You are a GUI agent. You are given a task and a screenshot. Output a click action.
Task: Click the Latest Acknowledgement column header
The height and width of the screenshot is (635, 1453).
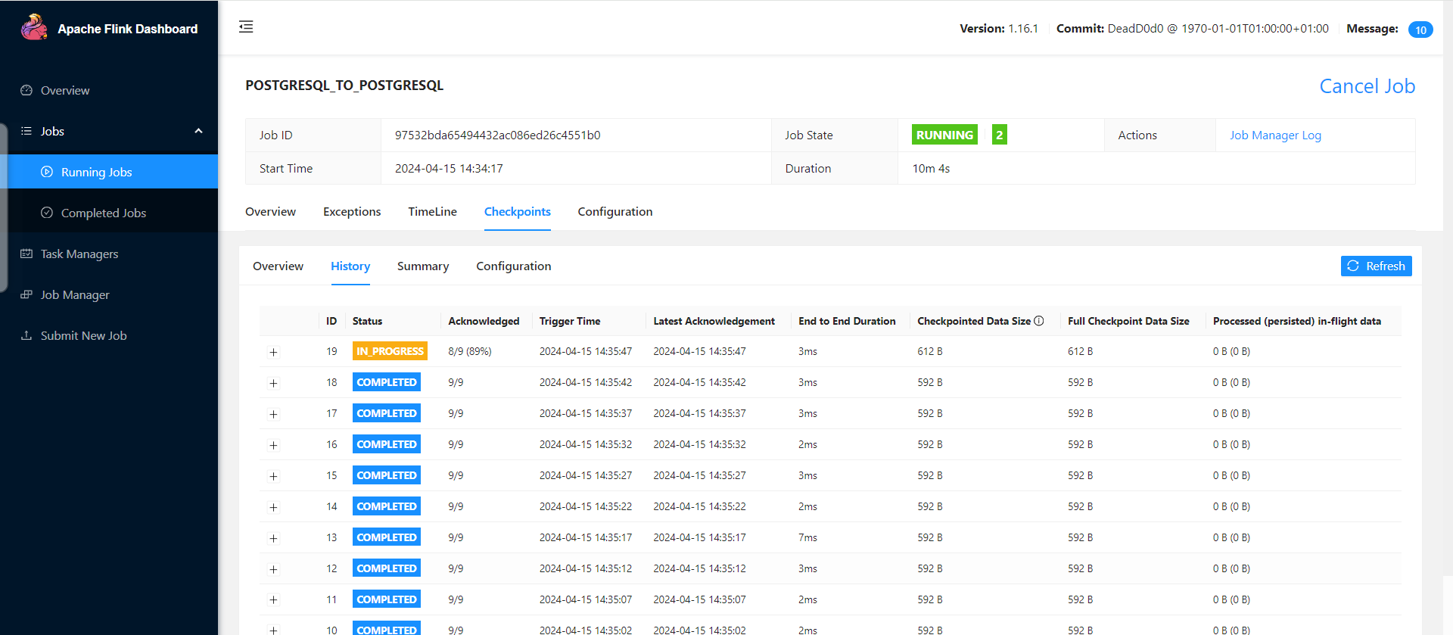(714, 321)
